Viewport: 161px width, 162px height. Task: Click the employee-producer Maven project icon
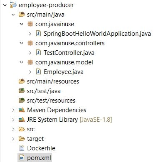coord(13,5)
